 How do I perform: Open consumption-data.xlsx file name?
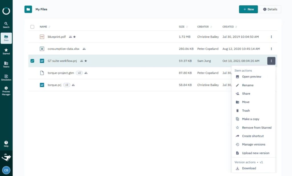(64, 49)
